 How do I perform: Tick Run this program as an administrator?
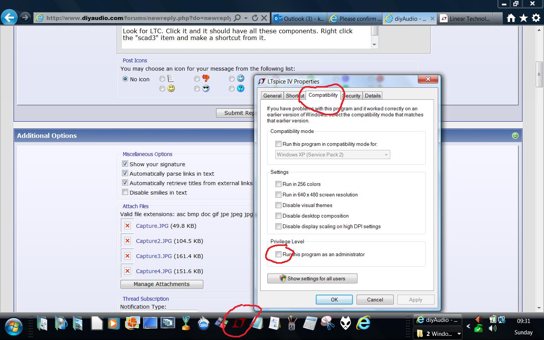click(278, 254)
